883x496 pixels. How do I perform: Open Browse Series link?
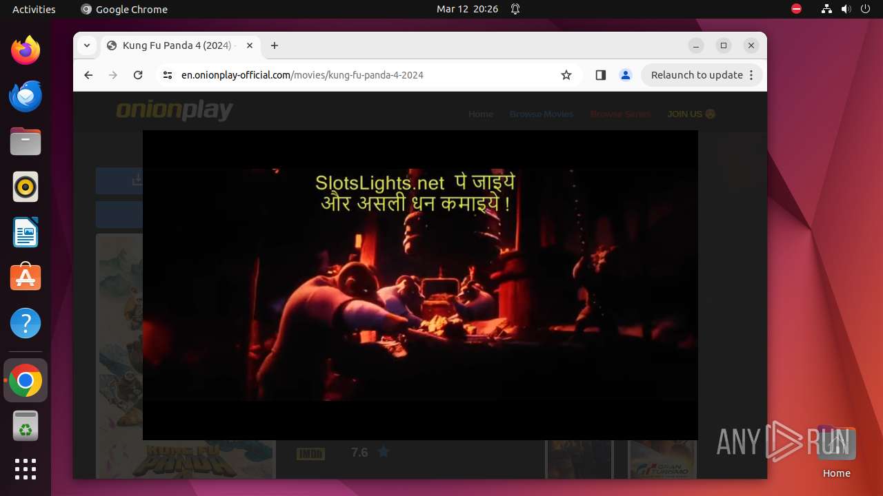pos(620,114)
